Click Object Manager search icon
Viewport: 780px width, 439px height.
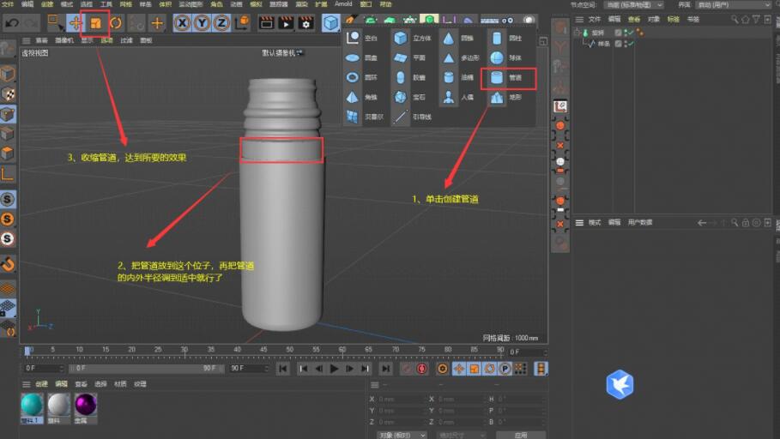tap(735, 20)
